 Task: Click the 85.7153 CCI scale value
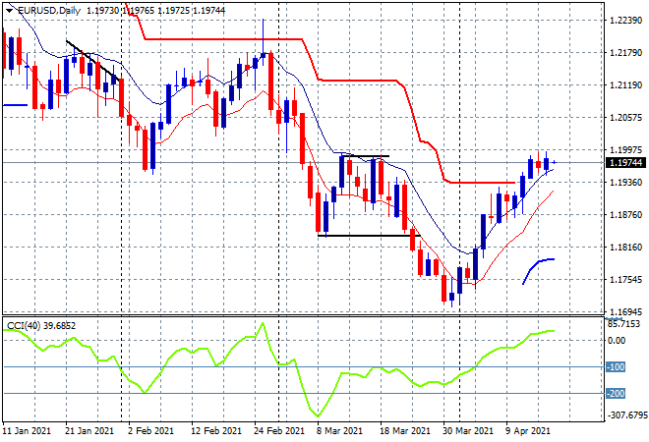(x=623, y=323)
